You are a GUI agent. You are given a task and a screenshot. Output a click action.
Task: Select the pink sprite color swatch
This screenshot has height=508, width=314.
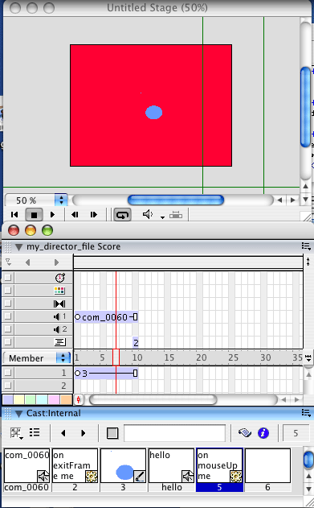(54, 399)
